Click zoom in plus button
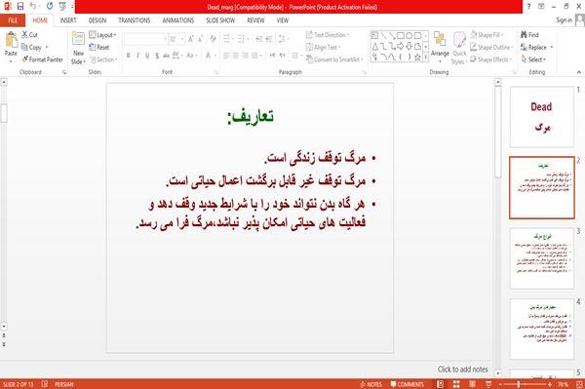The width and height of the screenshot is (585, 389). pos(549,384)
